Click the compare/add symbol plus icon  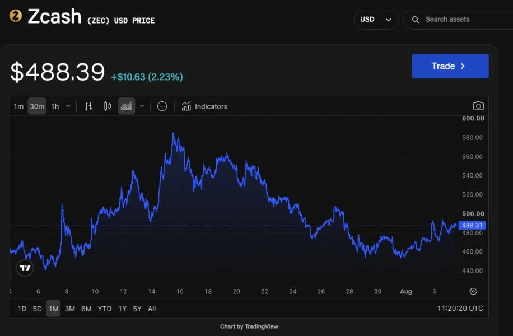pos(162,106)
